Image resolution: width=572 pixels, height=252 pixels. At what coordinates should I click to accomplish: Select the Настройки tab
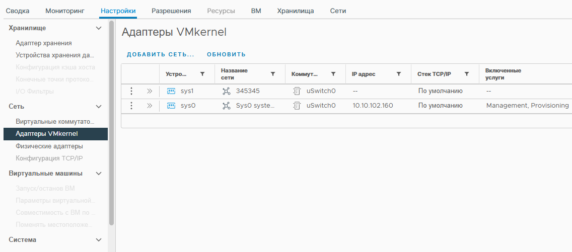pos(118,11)
